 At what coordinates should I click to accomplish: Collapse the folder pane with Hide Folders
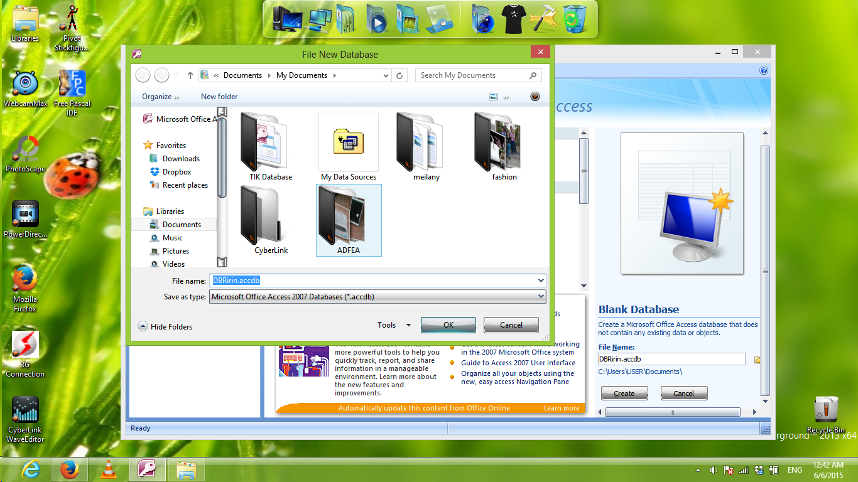tap(165, 326)
